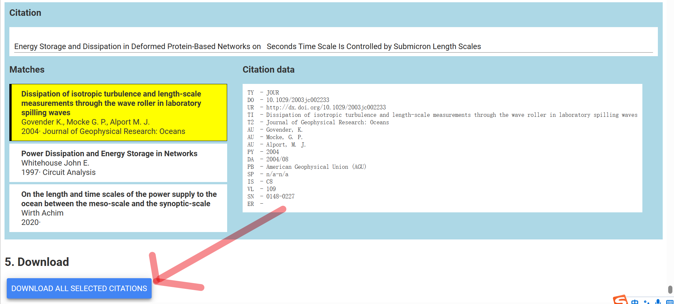This screenshot has width=674, height=304.
Task: Click 'American Geophysical Union (AGU)' publisher line
Action: (307, 167)
